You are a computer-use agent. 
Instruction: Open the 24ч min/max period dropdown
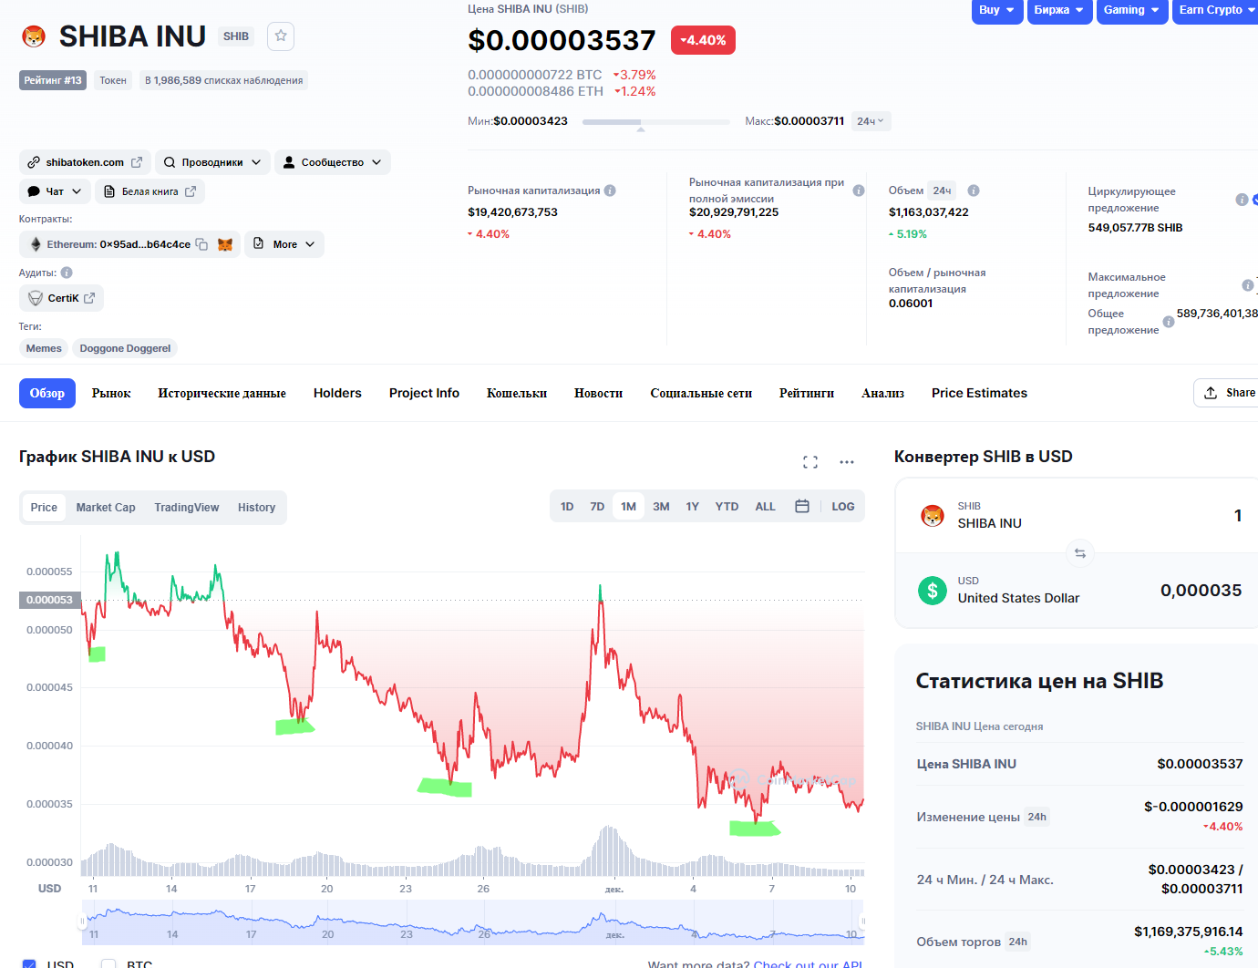[871, 121]
